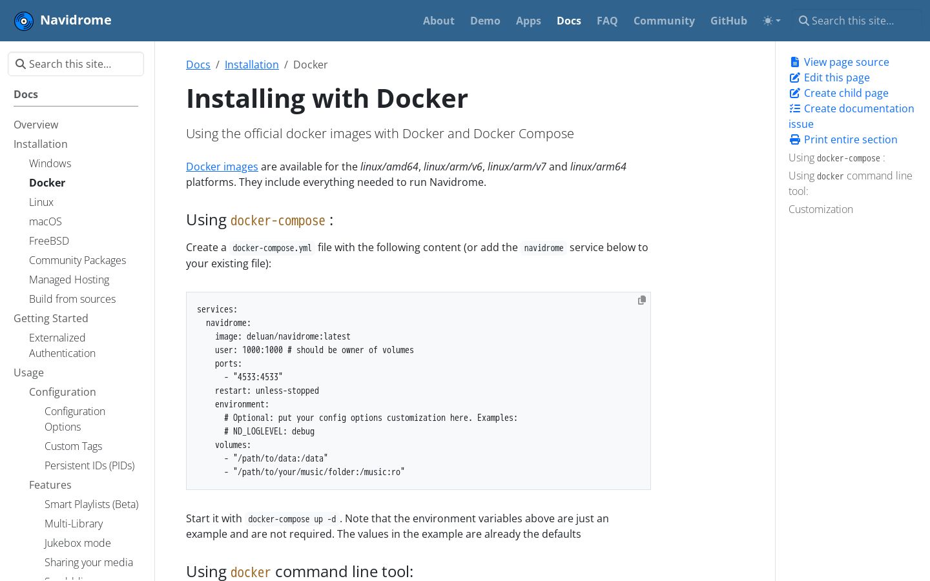Open the Apps menu in the navbar

pos(528,21)
